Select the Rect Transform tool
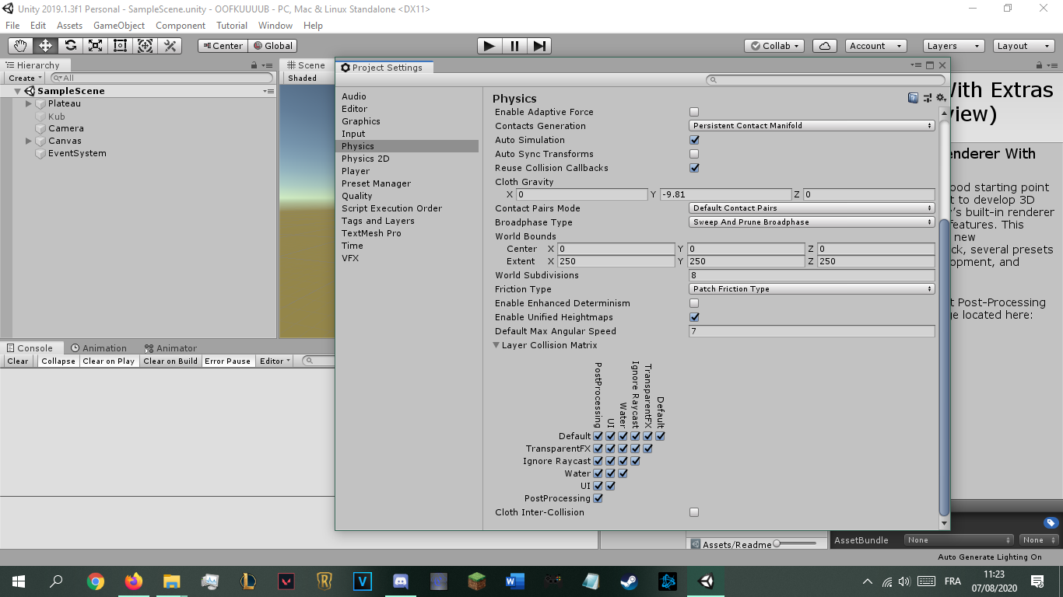Screen dimensions: 1063x597 (x=120, y=46)
